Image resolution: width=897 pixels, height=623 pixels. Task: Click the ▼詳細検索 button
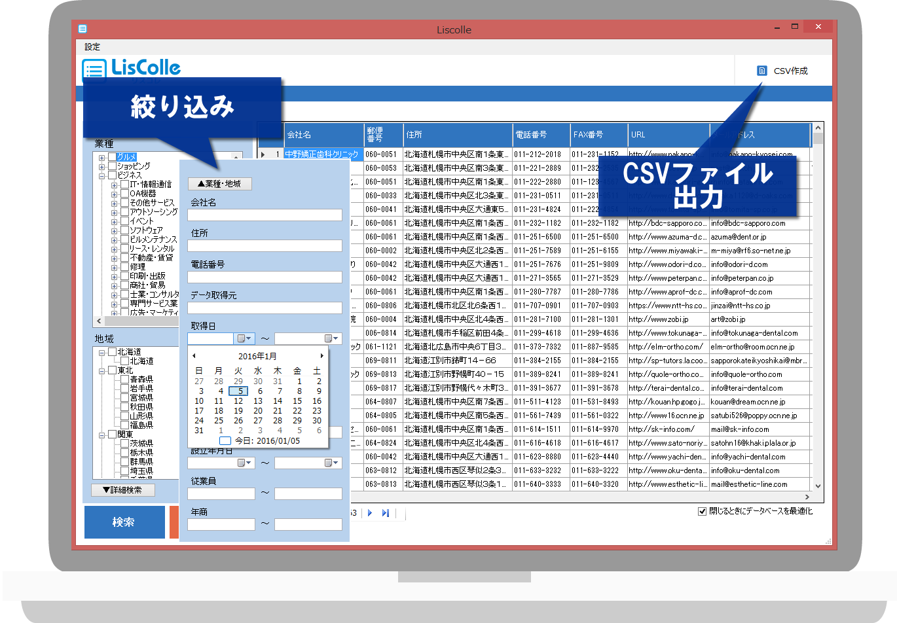click(123, 490)
